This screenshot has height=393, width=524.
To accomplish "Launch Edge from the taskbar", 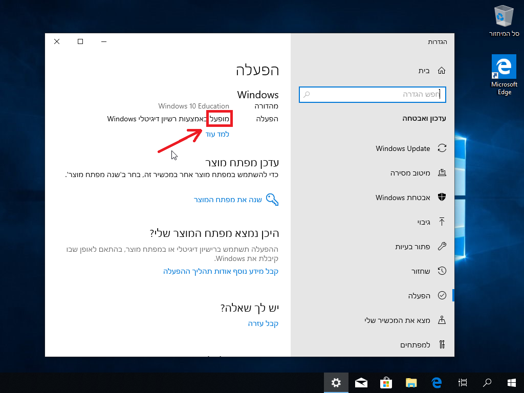I will [x=436, y=383].
